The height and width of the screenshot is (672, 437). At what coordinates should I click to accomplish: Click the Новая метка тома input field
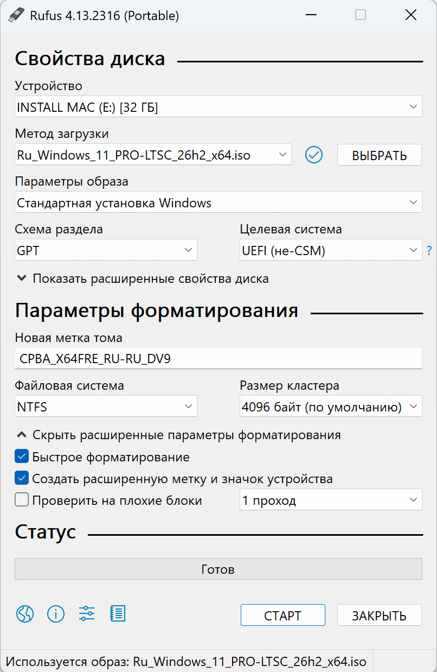217,358
